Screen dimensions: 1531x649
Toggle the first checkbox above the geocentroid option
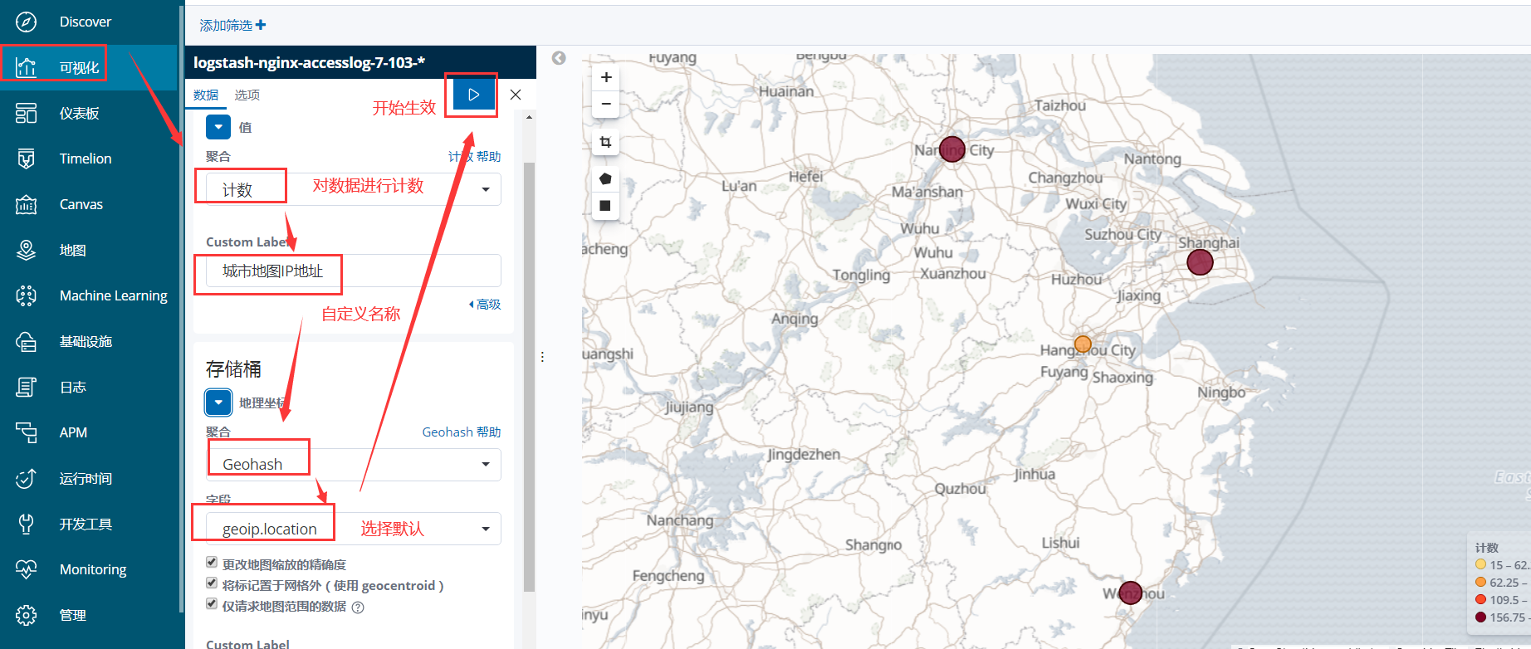(212, 563)
